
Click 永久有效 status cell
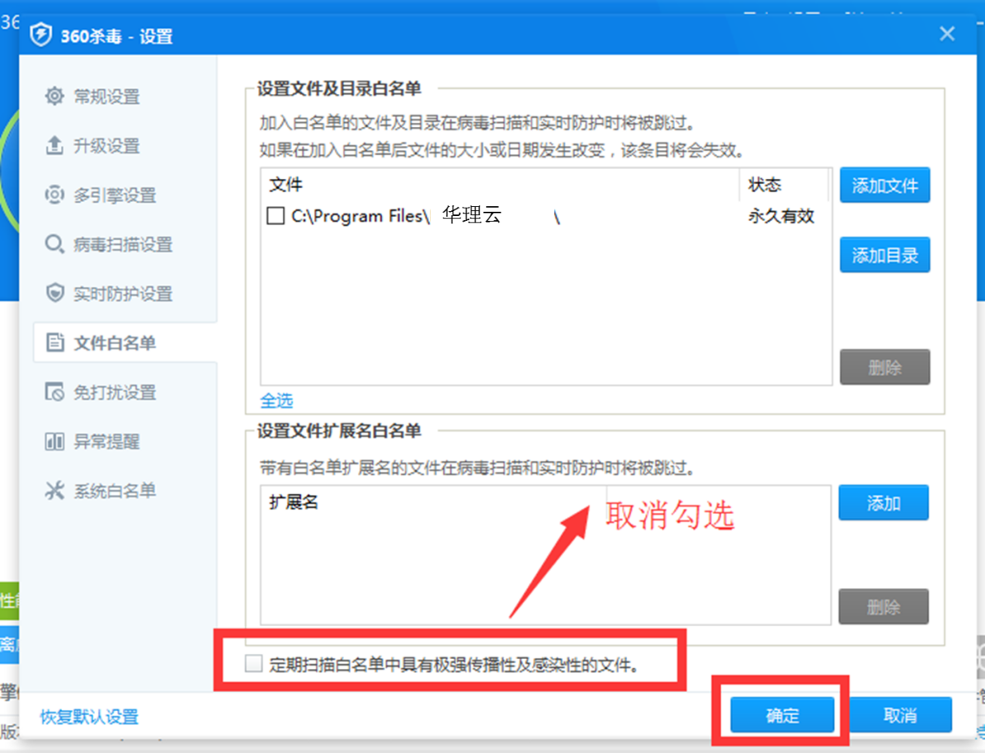781,216
